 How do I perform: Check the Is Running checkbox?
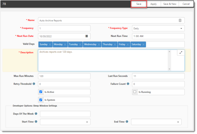tap(135, 92)
